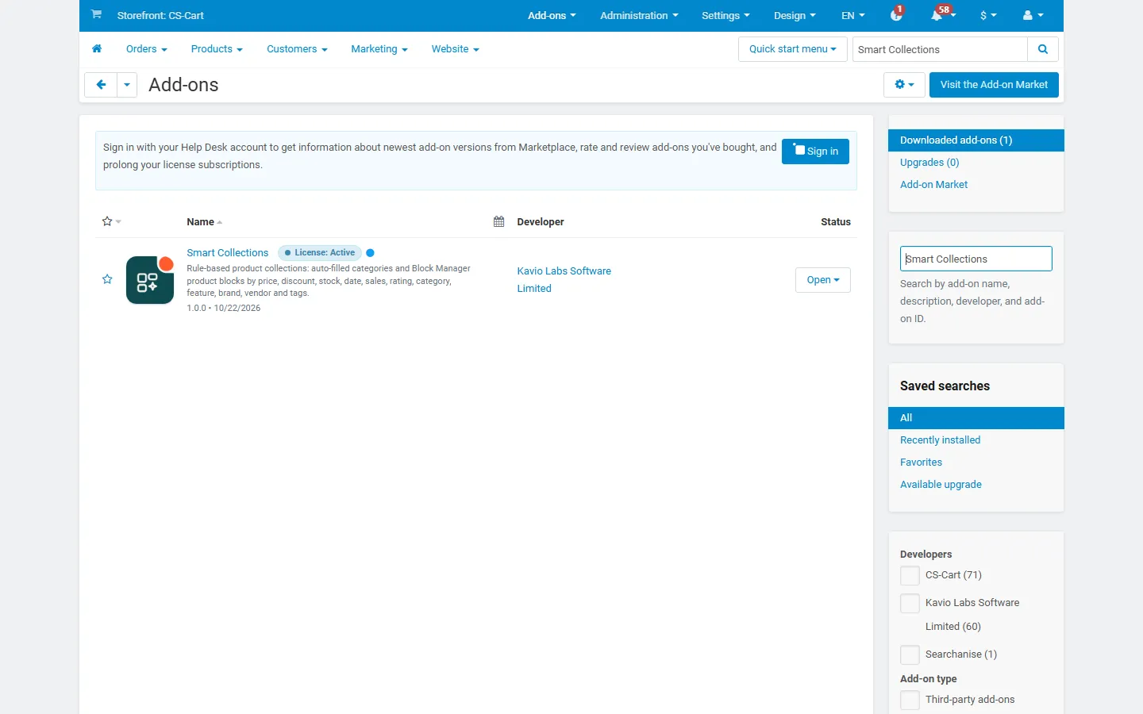The width and height of the screenshot is (1143, 714).
Task: Open the Administration menu
Action: (639, 15)
